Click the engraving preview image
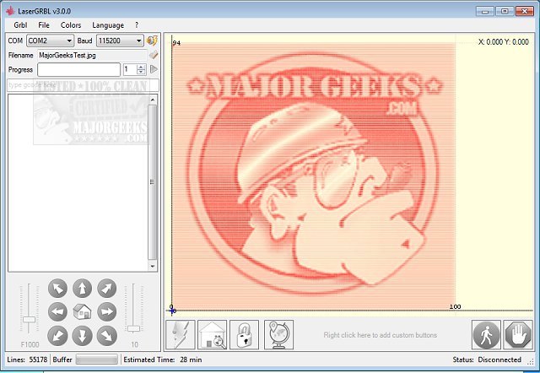The height and width of the screenshot is (373, 540). point(313,175)
